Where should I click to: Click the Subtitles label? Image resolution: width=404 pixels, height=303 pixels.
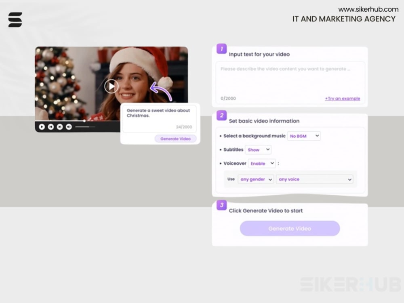[x=233, y=149]
